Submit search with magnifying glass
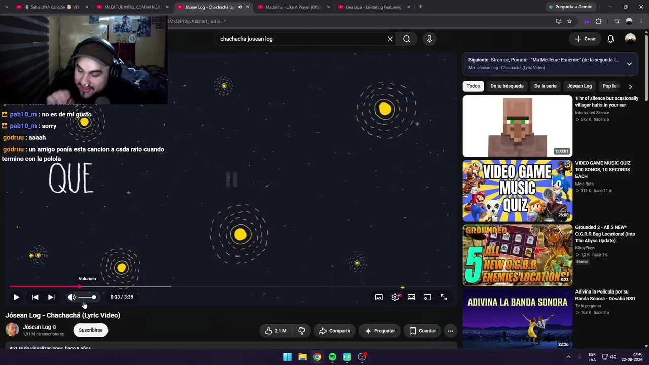The height and width of the screenshot is (365, 649). point(407,39)
